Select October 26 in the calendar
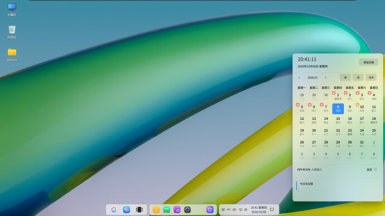The height and width of the screenshot is (216, 385). (302, 144)
